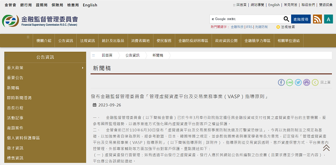Open the 公告資訊 main menu

pos(65,41)
